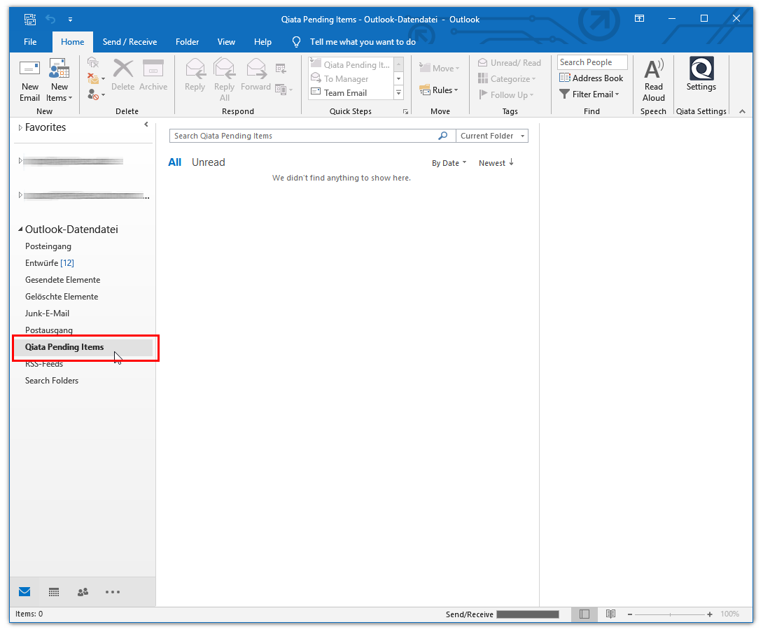Select Normal view button in status bar
This screenshot has height=634, width=763.
point(584,614)
